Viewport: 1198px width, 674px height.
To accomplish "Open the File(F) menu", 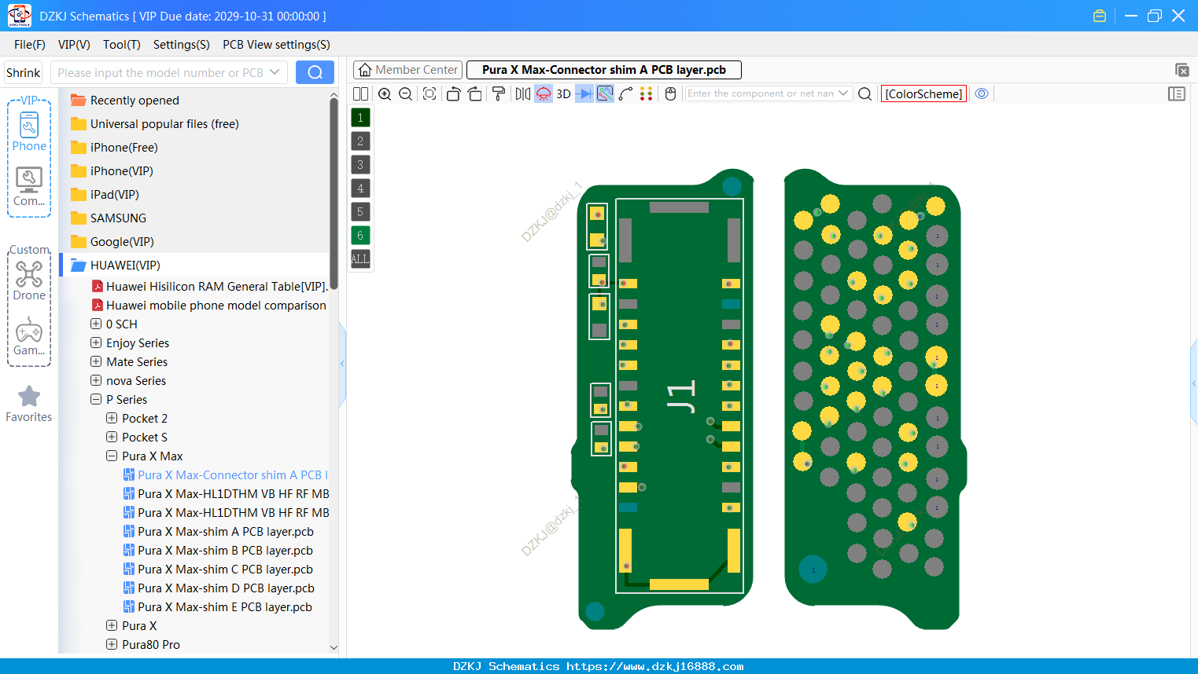I will (30, 45).
